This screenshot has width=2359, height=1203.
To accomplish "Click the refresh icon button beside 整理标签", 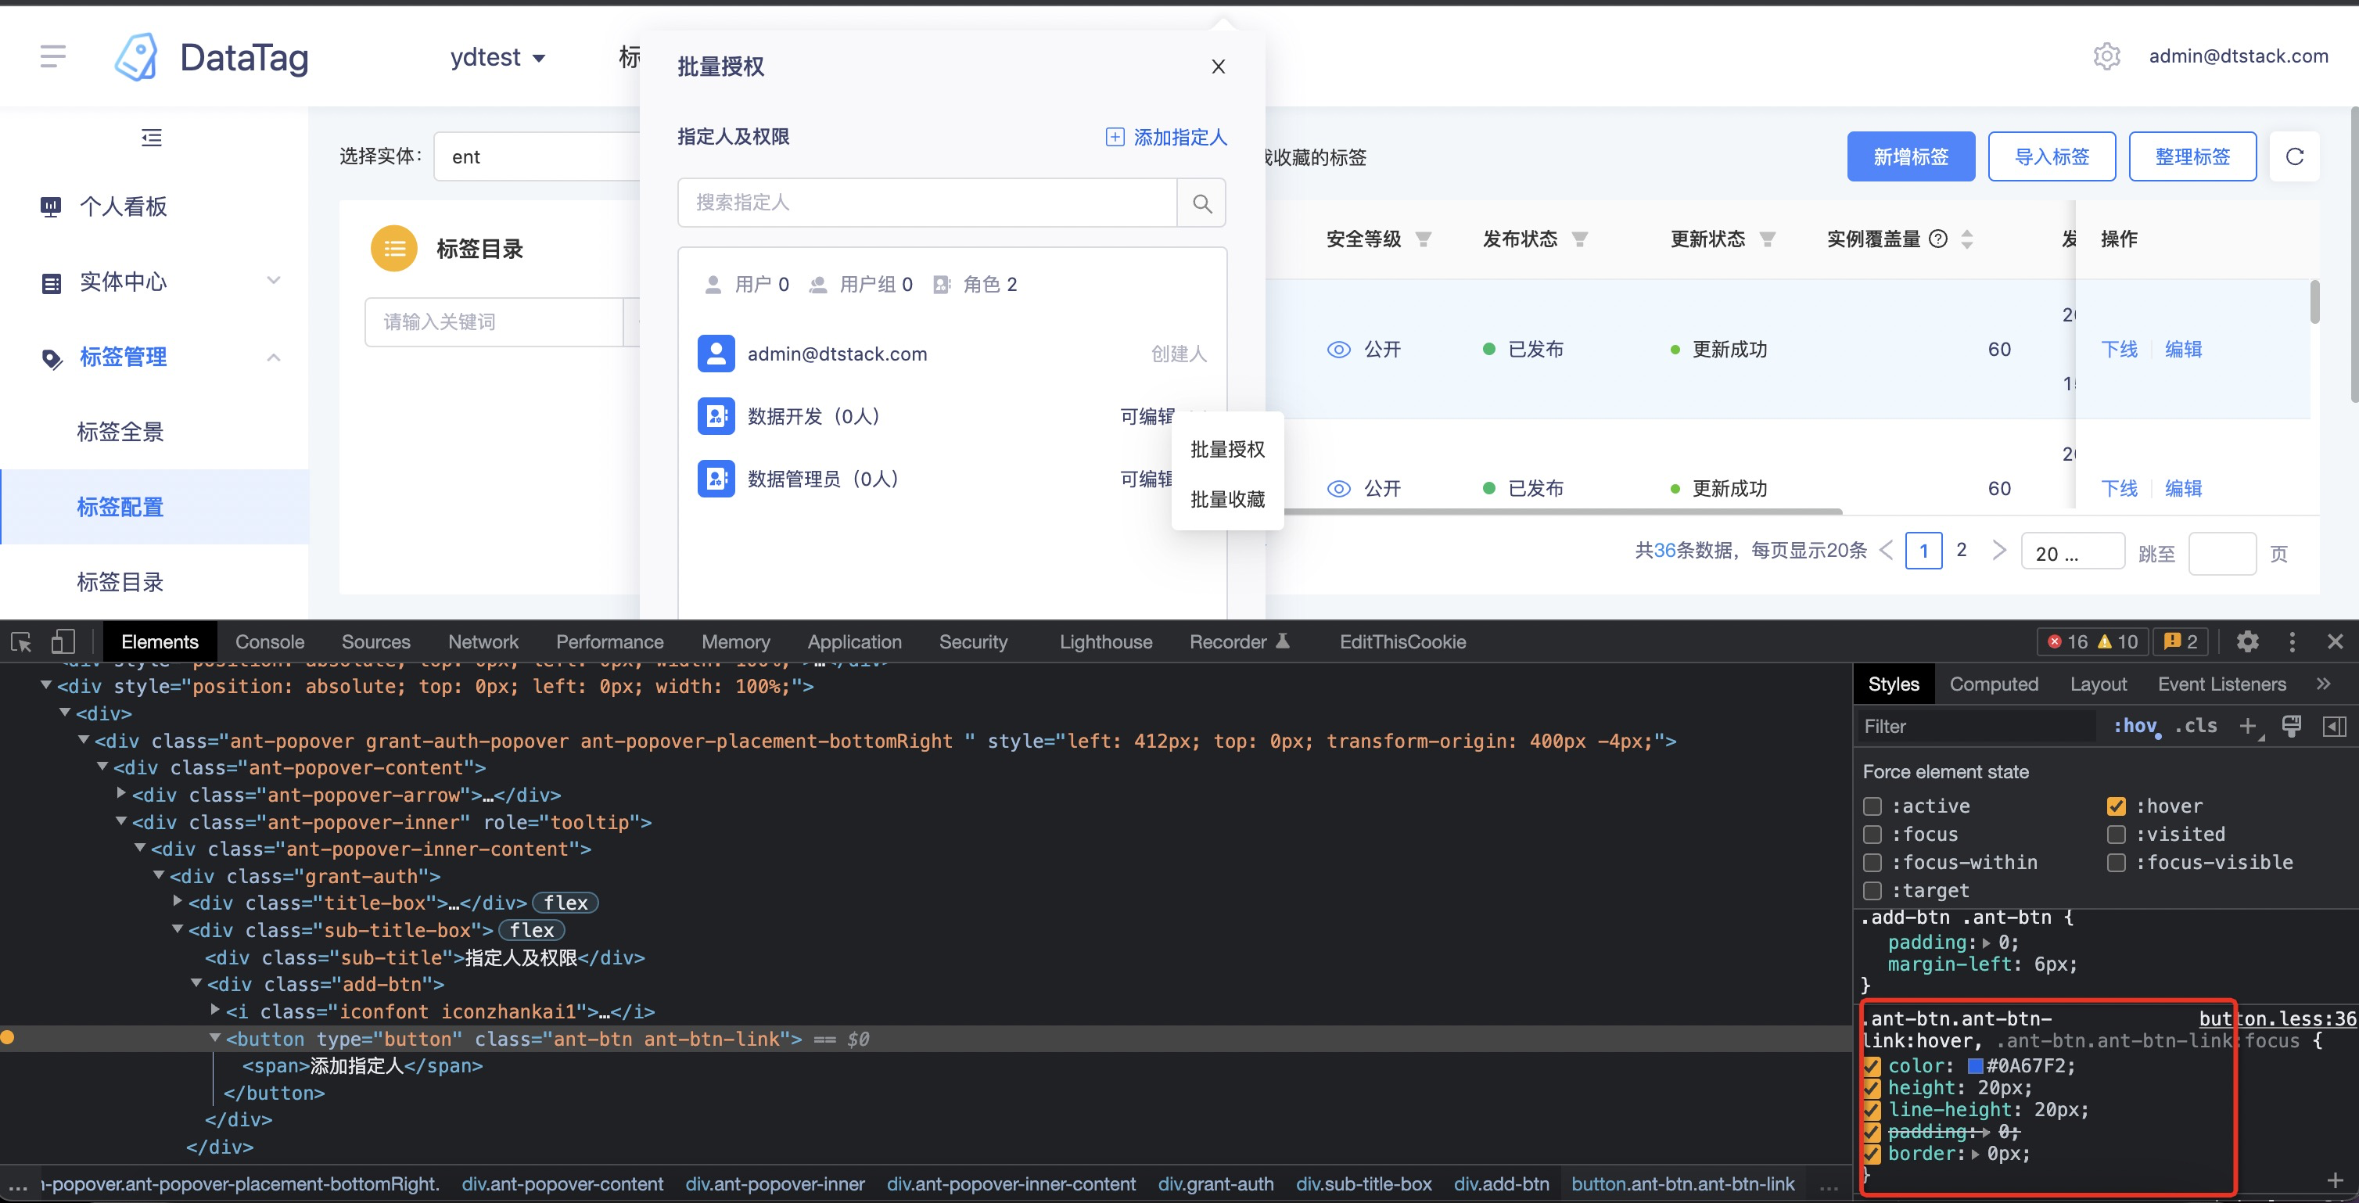I will pos(2294,156).
